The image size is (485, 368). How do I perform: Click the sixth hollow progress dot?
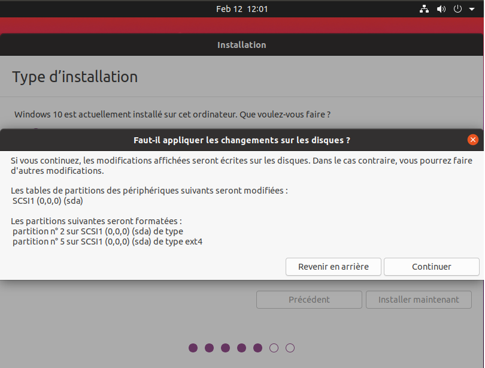274,348
